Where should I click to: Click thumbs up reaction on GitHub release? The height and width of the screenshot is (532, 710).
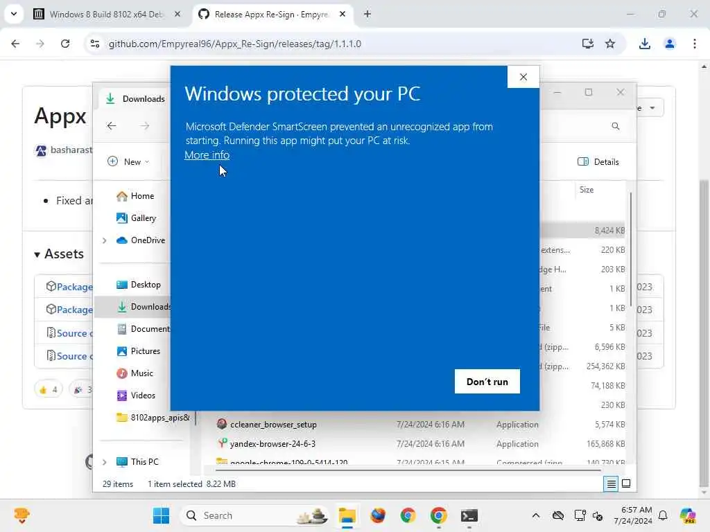tap(49, 389)
